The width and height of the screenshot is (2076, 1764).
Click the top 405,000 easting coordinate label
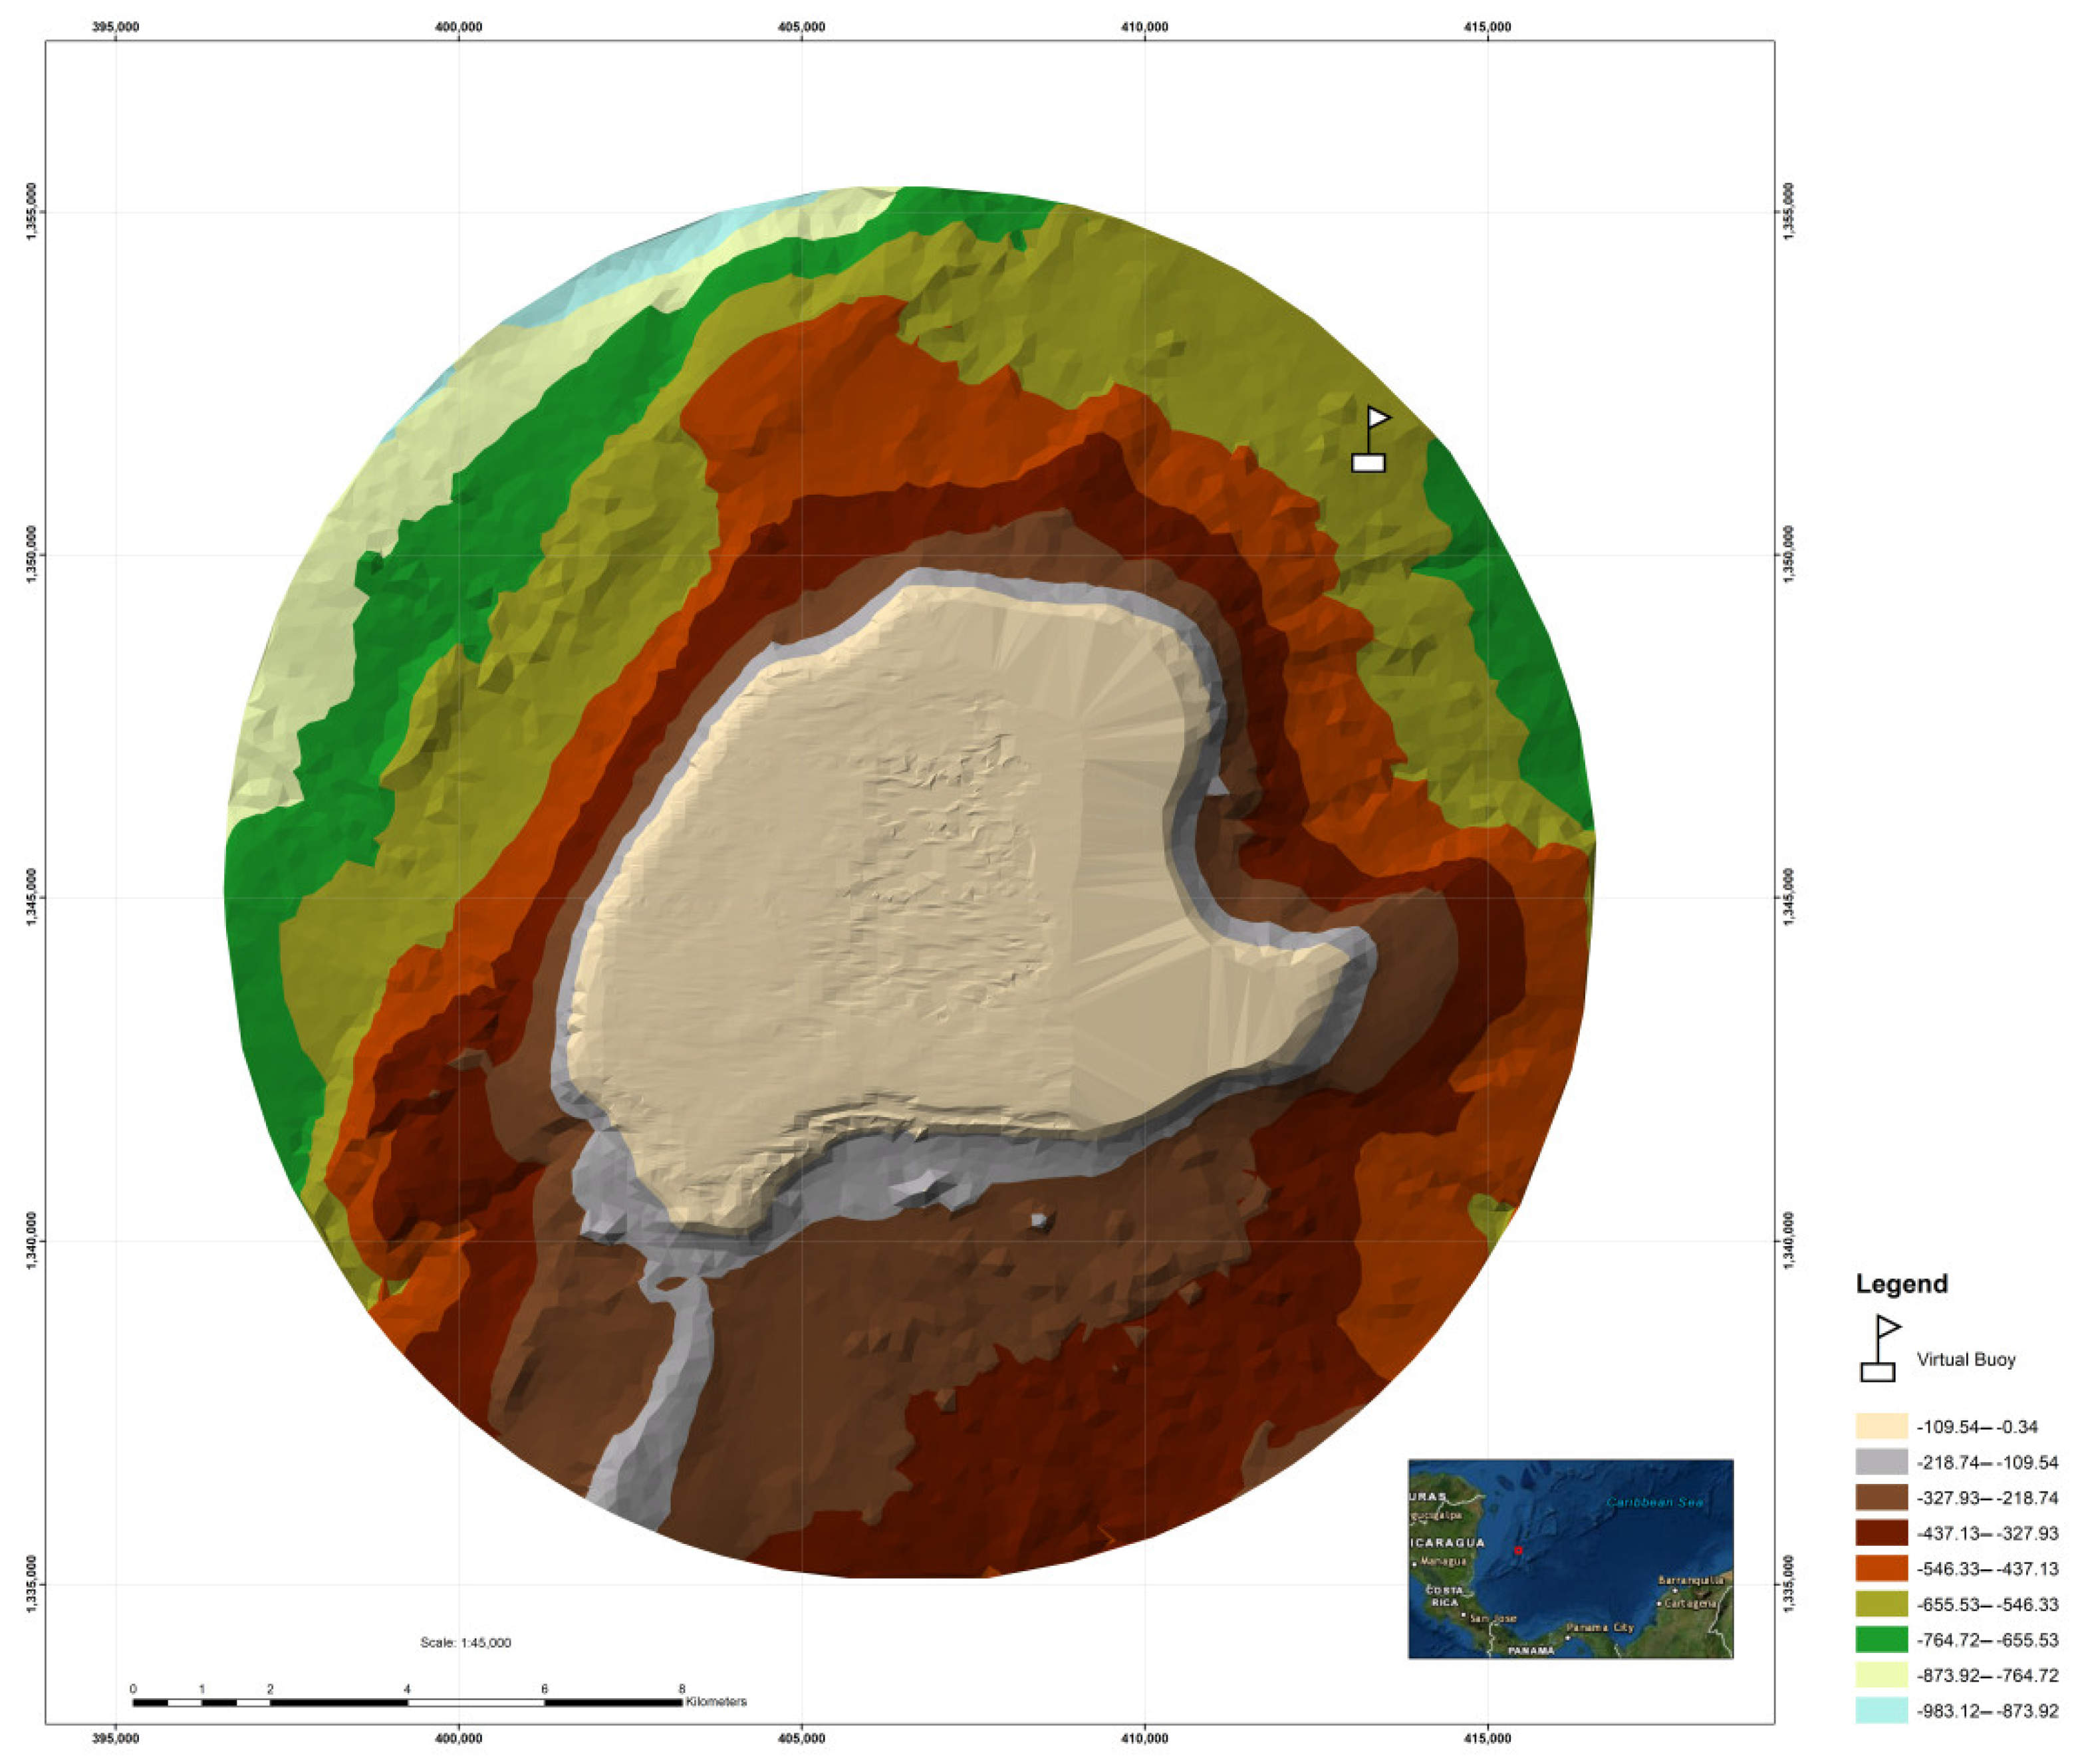801,27
